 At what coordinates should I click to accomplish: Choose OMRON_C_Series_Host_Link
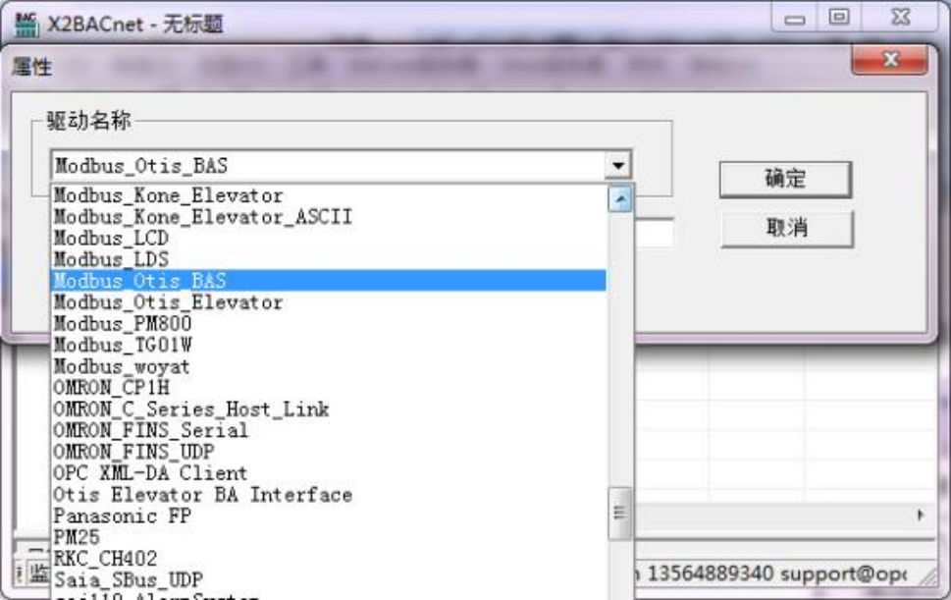tap(329, 409)
